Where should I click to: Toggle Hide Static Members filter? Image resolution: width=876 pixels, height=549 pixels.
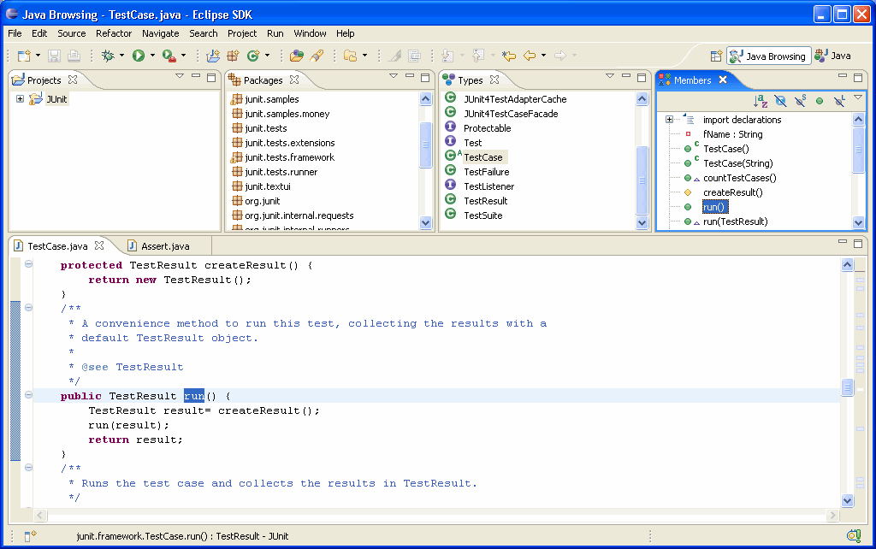(800, 101)
